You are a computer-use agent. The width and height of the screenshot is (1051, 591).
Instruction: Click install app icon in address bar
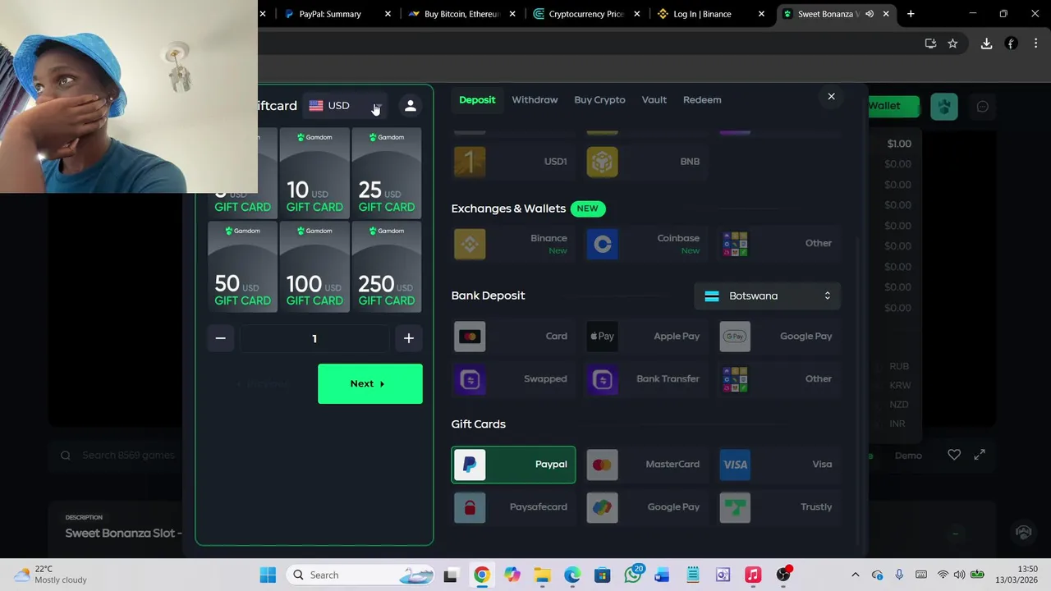click(x=930, y=44)
